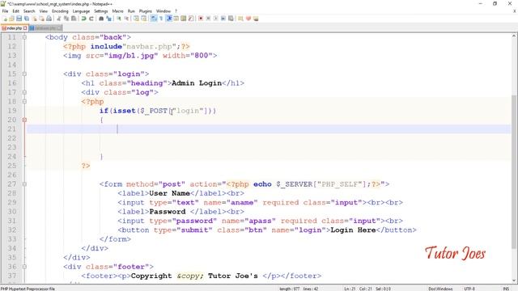The width and height of the screenshot is (518, 291).
Task: Click the Save All toolbar icon
Action: [27, 19]
